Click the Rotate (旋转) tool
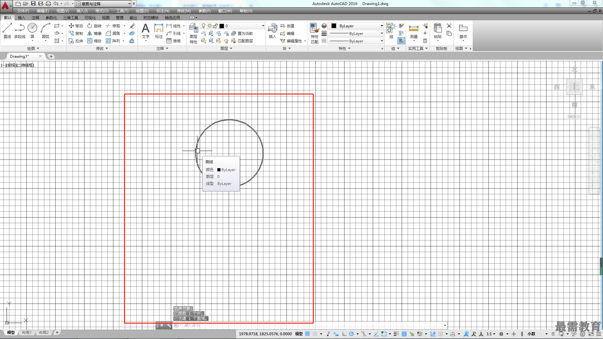Viewport: 603px width, 339px height. point(94,26)
